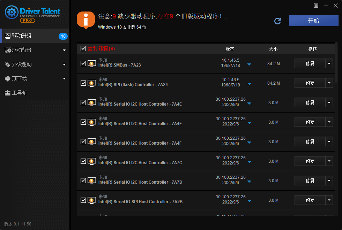
Task: Click the Driver Talent gear logo
Action: click(12, 13)
